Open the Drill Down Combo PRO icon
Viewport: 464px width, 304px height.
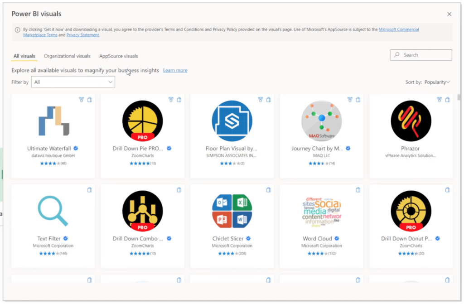pos(143,211)
